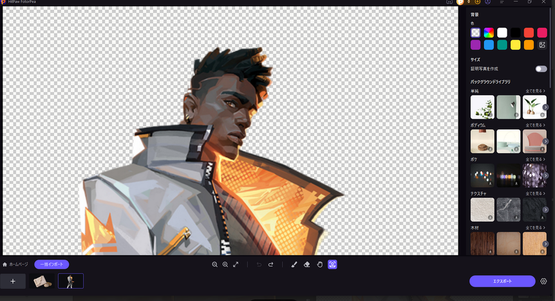The image size is (555, 301).
Task: Choose the yellow background swatch
Action: [x=515, y=45]
